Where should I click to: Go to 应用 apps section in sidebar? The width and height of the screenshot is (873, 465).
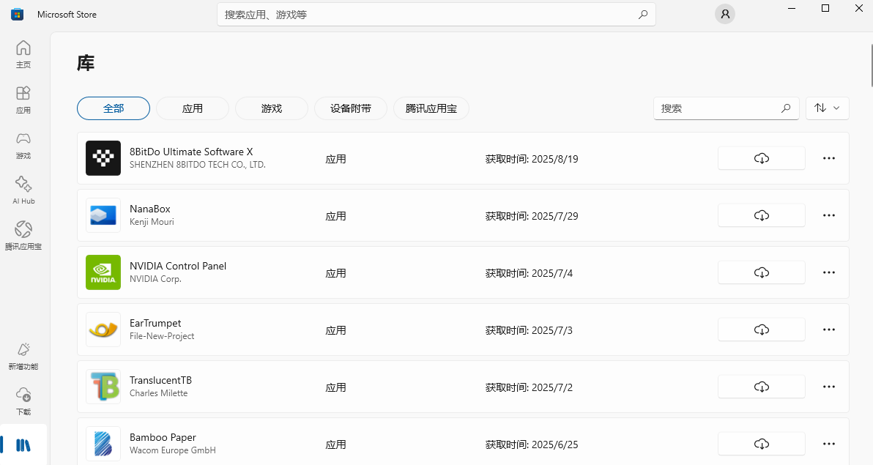click(x=23, y=100)
